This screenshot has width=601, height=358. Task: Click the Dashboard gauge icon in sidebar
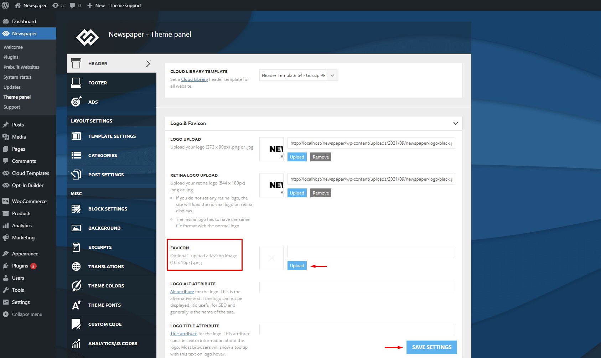(6, 21)
